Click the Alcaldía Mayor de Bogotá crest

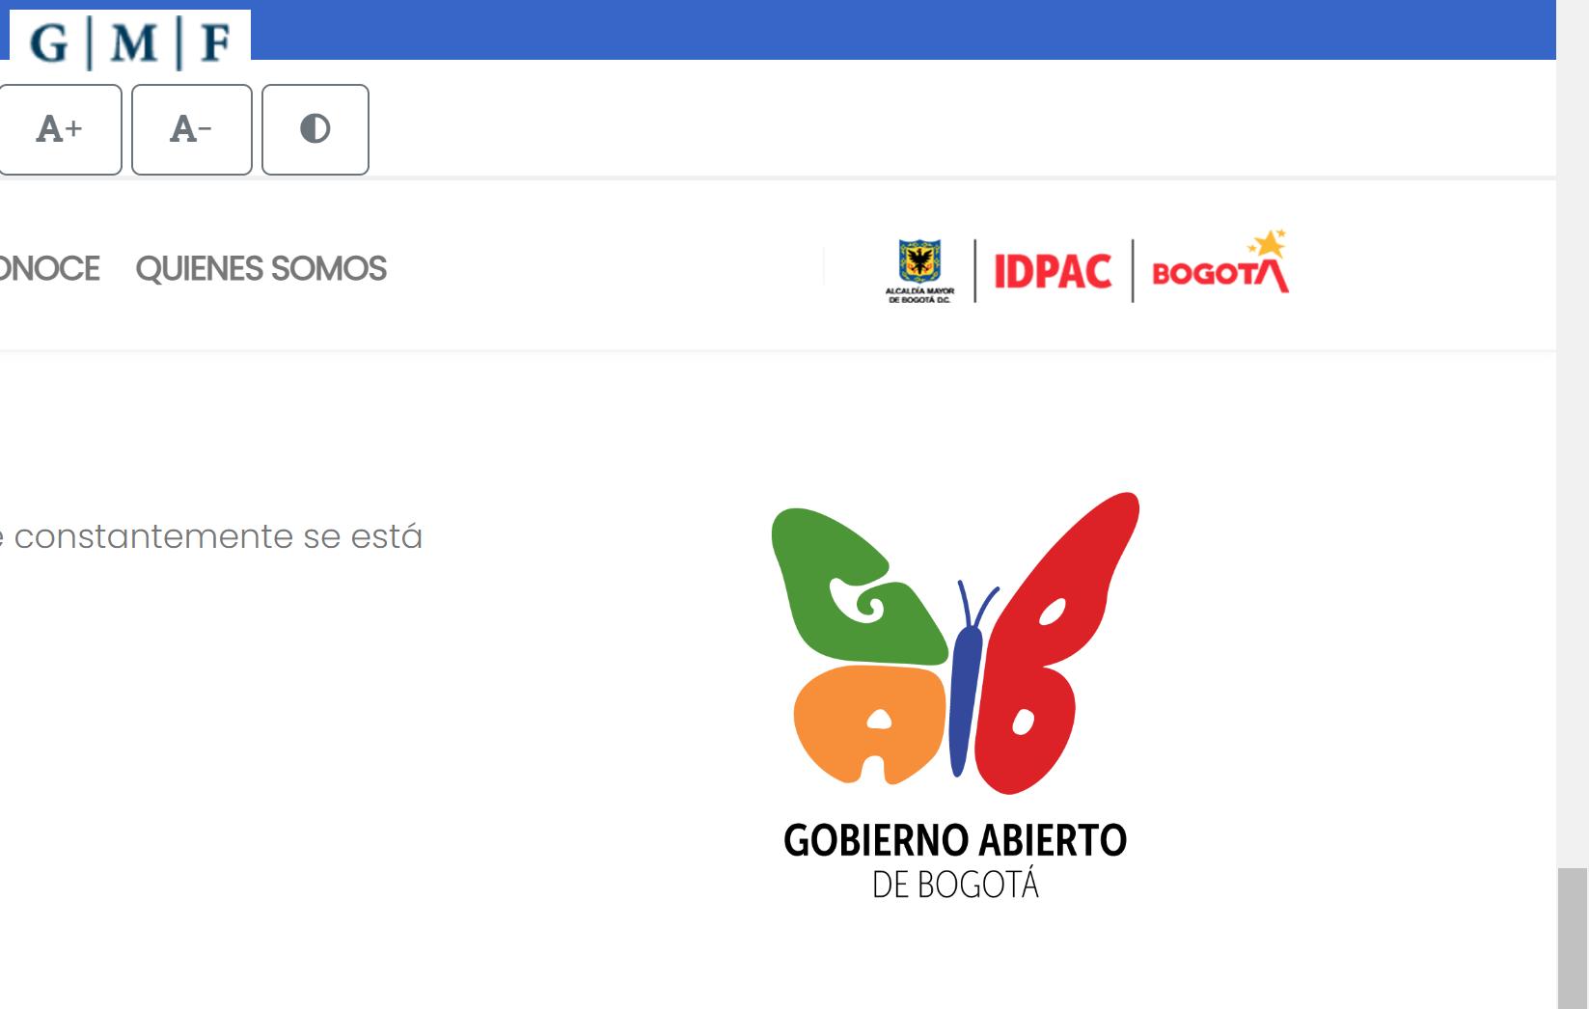(x=920, y=271)
